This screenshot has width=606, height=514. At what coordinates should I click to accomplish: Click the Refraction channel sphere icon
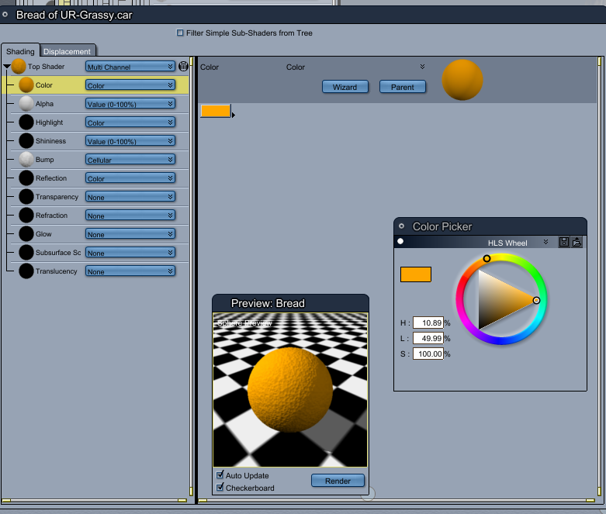coord(26,215)
